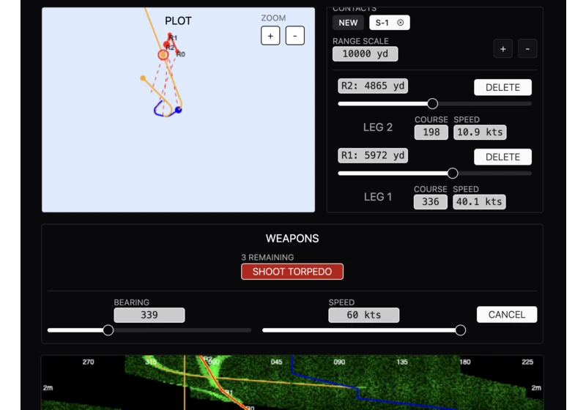Delete the R2 range point

[502, 87]
